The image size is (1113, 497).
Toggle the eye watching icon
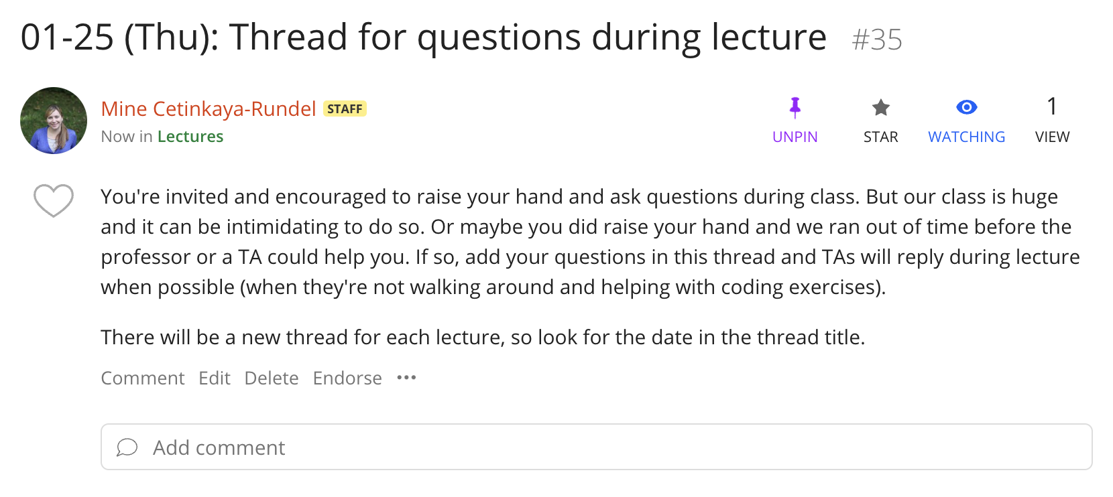966,107
